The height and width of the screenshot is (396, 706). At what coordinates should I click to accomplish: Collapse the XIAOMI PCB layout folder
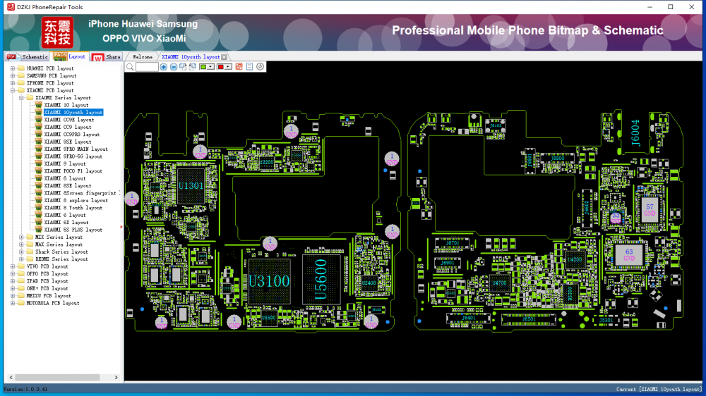[x=13, y=90]
